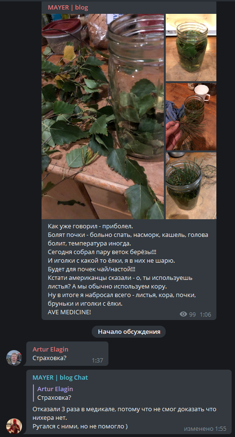The height and width of the screenshot is (437, 235).
Task: Open Artur Elagin's profile avatar
Action: click(x=14, y=358)
